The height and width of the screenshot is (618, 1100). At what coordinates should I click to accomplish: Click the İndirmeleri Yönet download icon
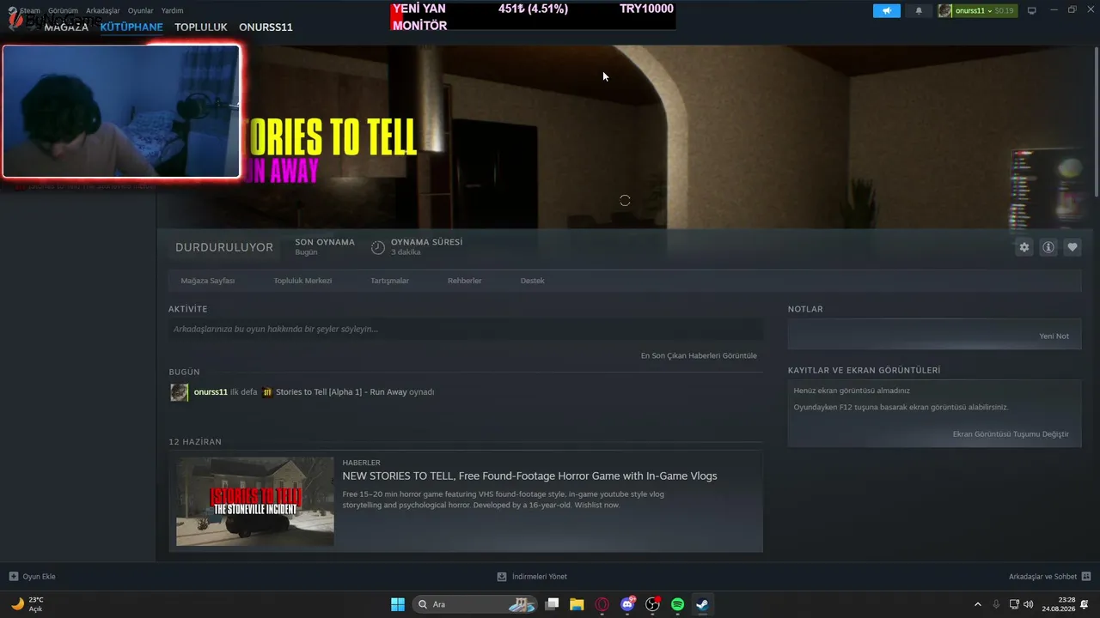502,577
